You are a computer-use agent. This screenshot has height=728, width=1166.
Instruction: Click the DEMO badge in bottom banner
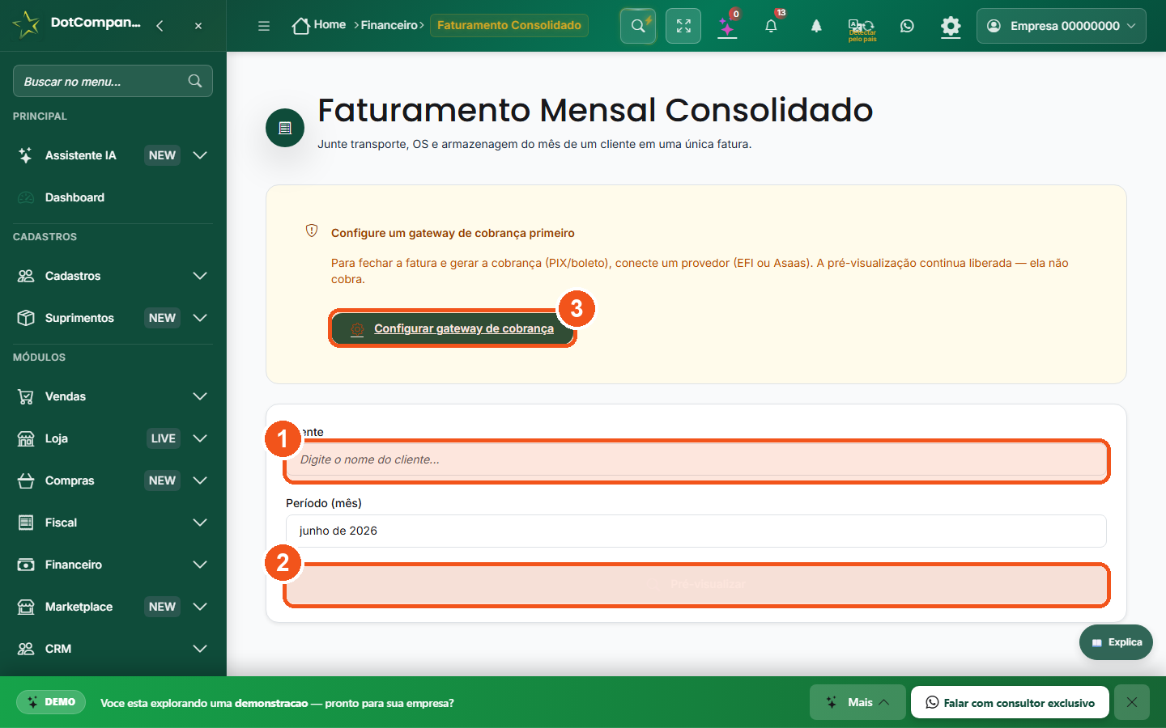tap(51, 702)
